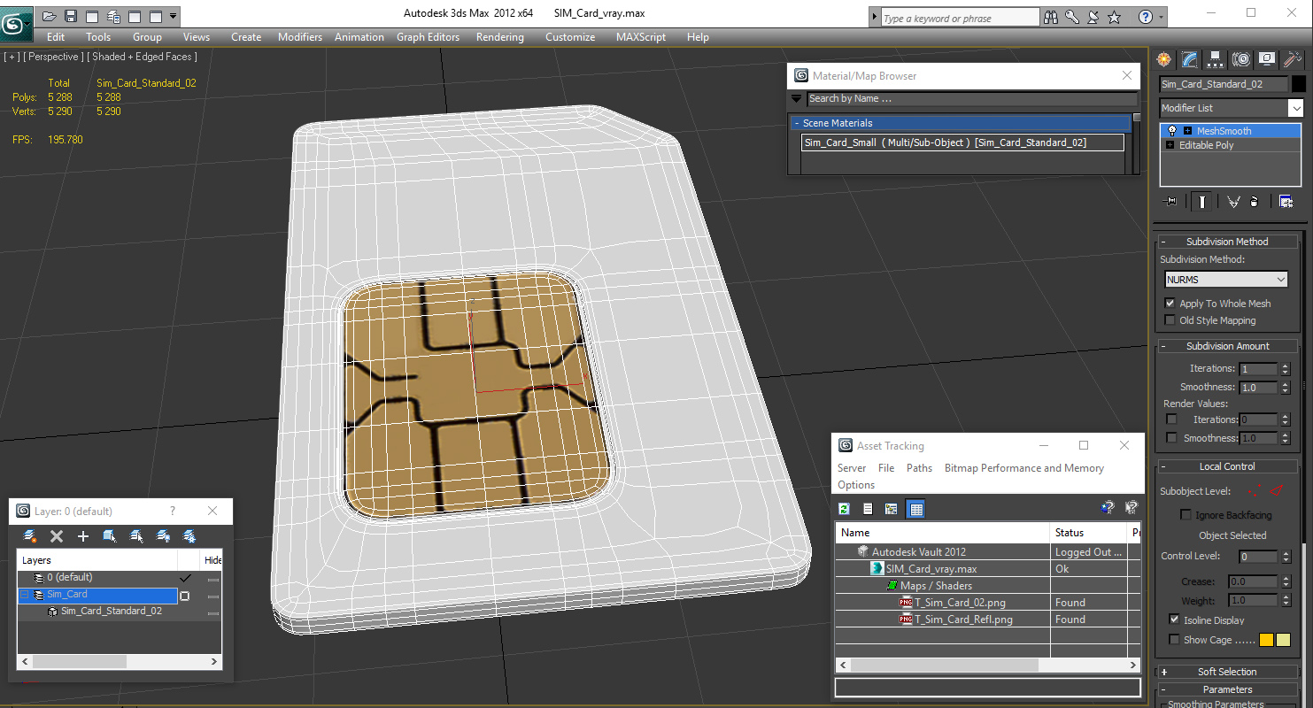Toggle the Isoline Display checkbox
Viewport: 1313px width, 708px height.
tap(1174, 620)
